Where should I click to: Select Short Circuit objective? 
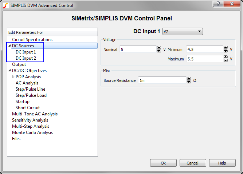[28, 108]
